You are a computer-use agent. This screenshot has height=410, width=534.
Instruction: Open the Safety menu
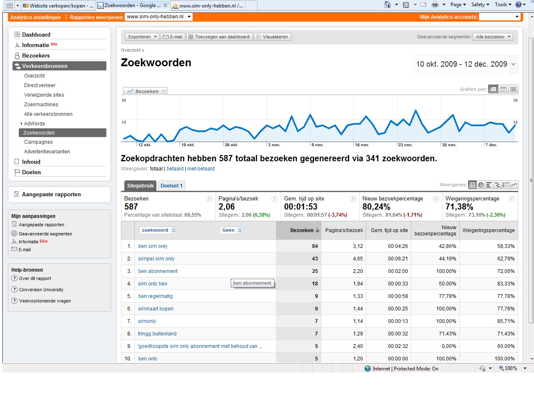pyautogui.click(x=480, y=5)
